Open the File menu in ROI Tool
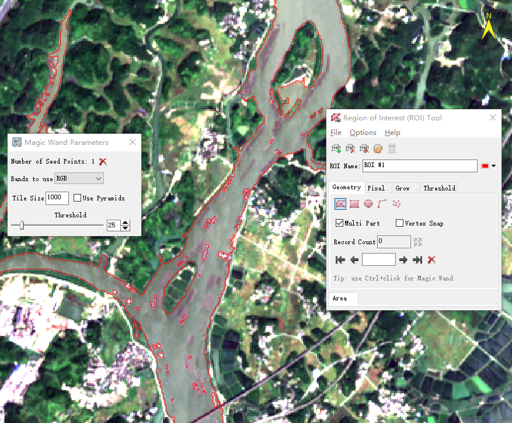The width and height of the screenshot is (512, 423). [x=336, y=133]
